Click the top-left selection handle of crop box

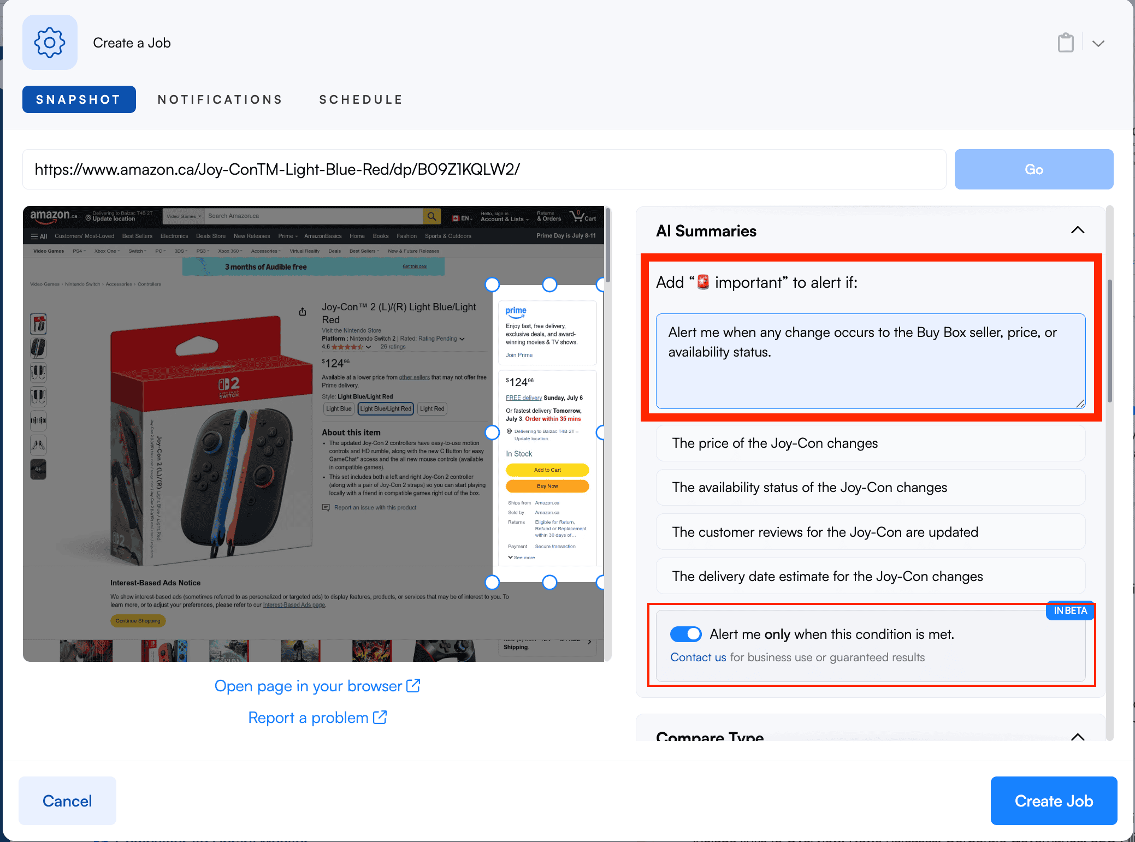492,284
